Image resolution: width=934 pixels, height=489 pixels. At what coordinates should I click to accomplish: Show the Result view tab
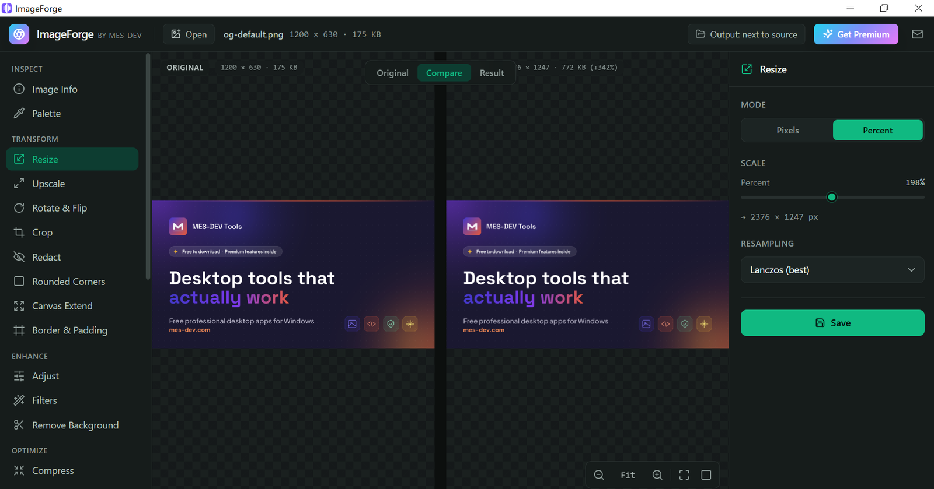click(492, 73)
